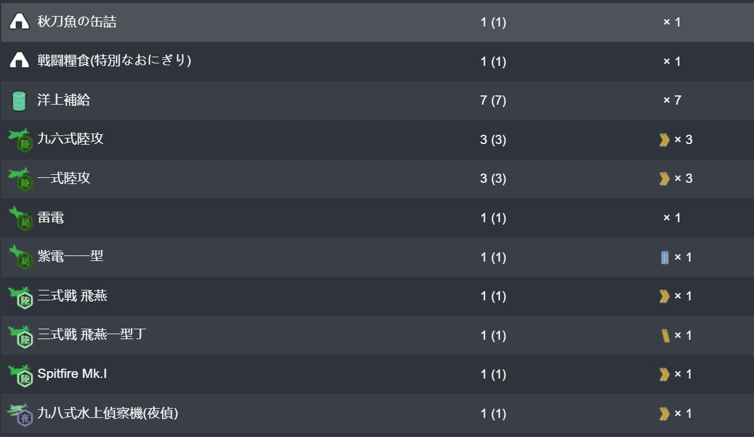Click the onigiri icon beside 戦闘糧食(特別なおにぎり)
Screen dimensions: 754x437
point(20,60)
